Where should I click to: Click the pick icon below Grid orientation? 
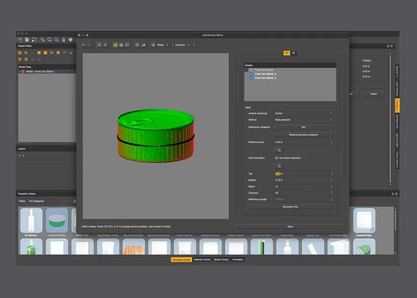pos(279,166)
